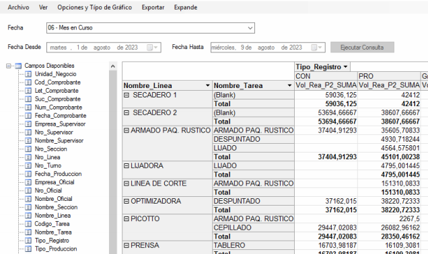Click the Unidad_Negocio field icon

pyautogui.click(x=28, y=74)
